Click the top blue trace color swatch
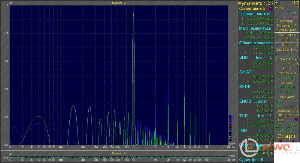The height and width of the screenshot is (163, 300). point(230,116)
